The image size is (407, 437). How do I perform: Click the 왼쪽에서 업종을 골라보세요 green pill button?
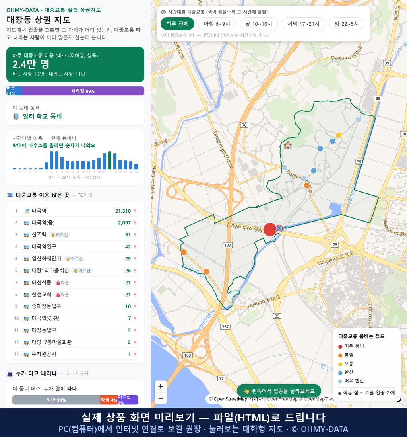(279, 391)
